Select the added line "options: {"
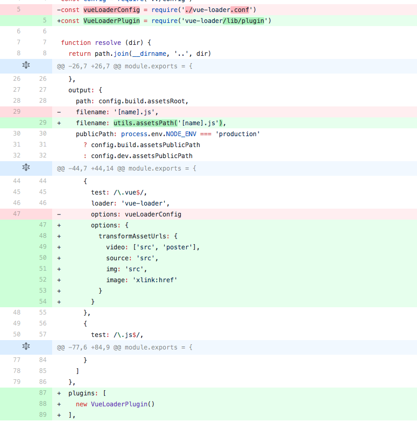 coord(208,225)
